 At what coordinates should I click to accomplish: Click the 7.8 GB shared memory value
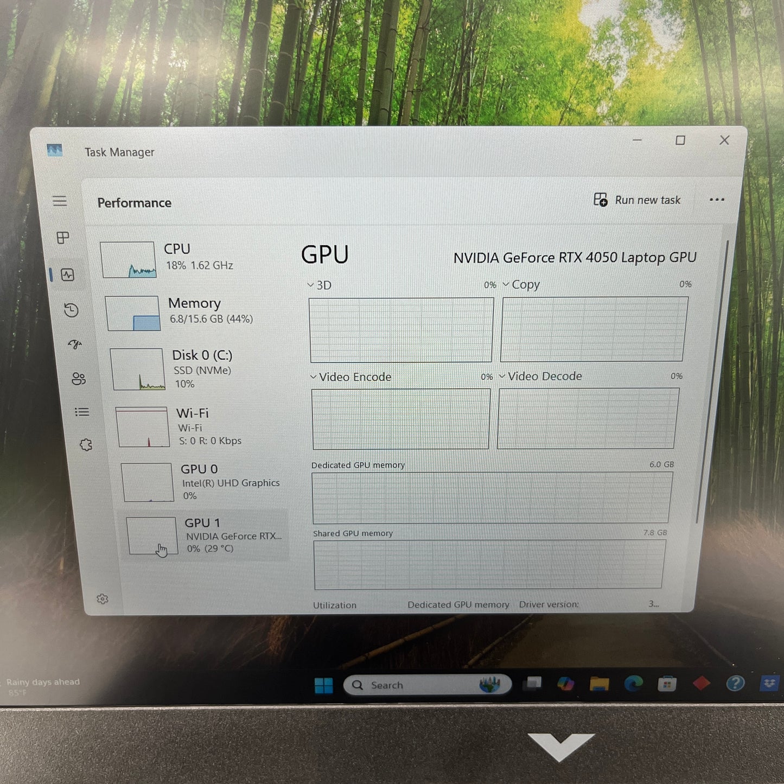[655, 533]
